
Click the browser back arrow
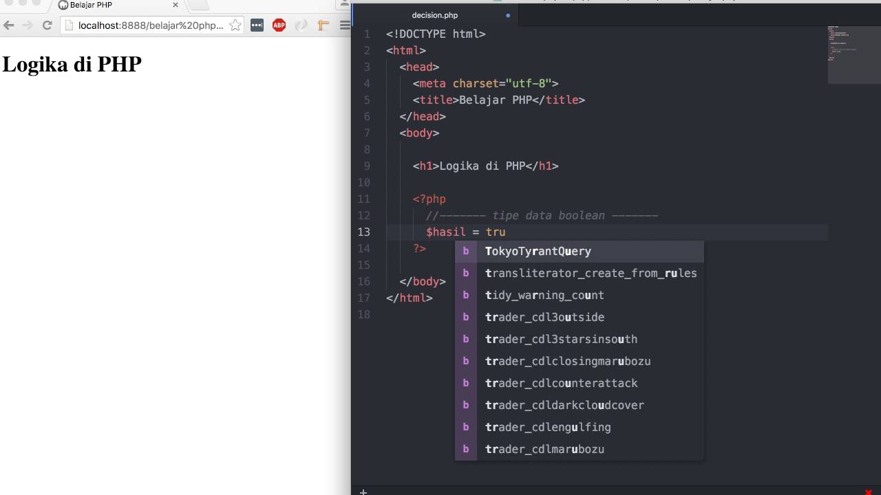[x=8, y=25]
